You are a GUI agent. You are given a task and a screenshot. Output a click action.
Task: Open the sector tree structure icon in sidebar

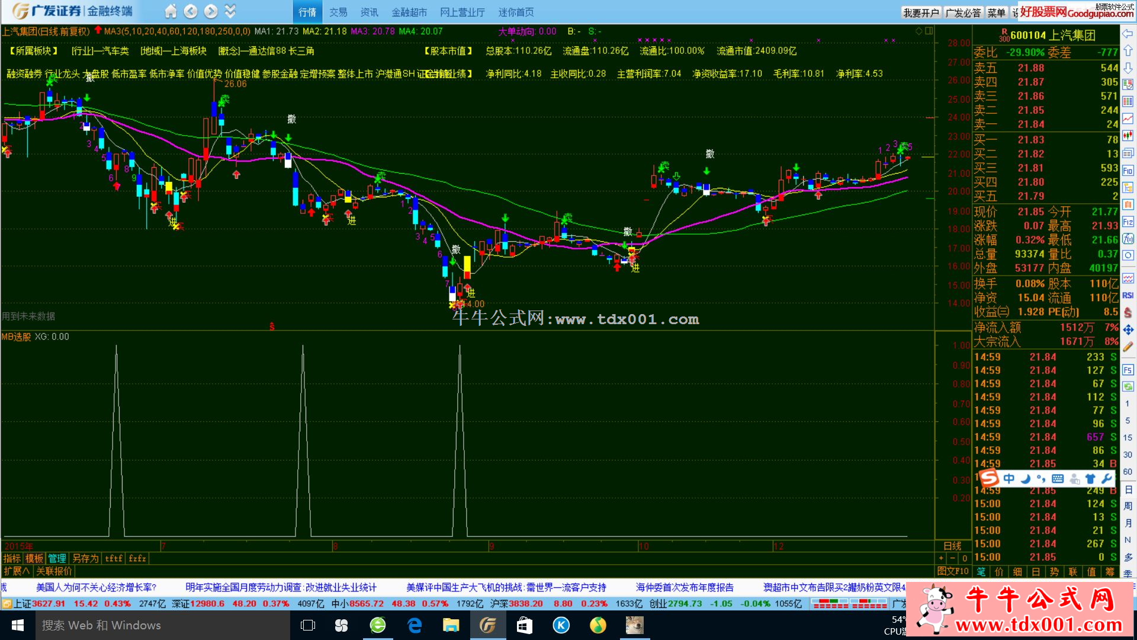click(x=1128, y=187)
